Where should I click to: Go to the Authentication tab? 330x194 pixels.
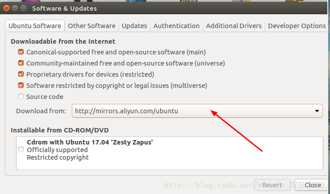click(176, 26)
